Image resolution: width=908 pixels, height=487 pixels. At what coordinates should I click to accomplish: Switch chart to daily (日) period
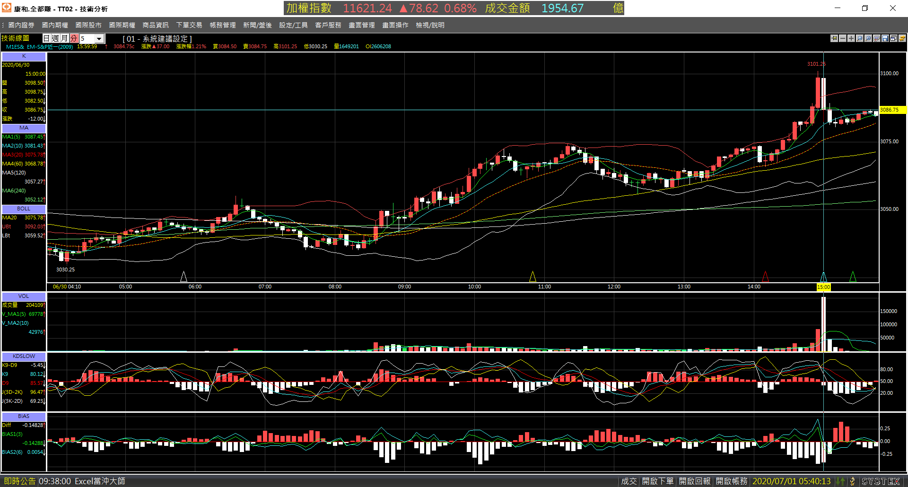[x=46, y=38]
